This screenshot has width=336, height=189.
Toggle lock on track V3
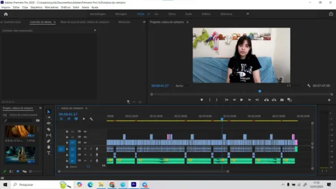[67, 131]
